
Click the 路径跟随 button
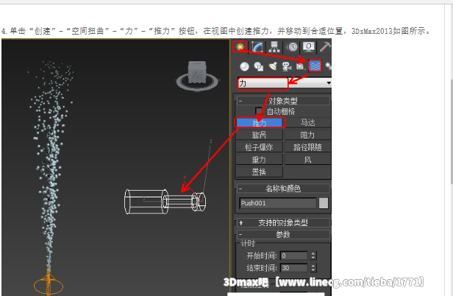(x=307, y=147)
